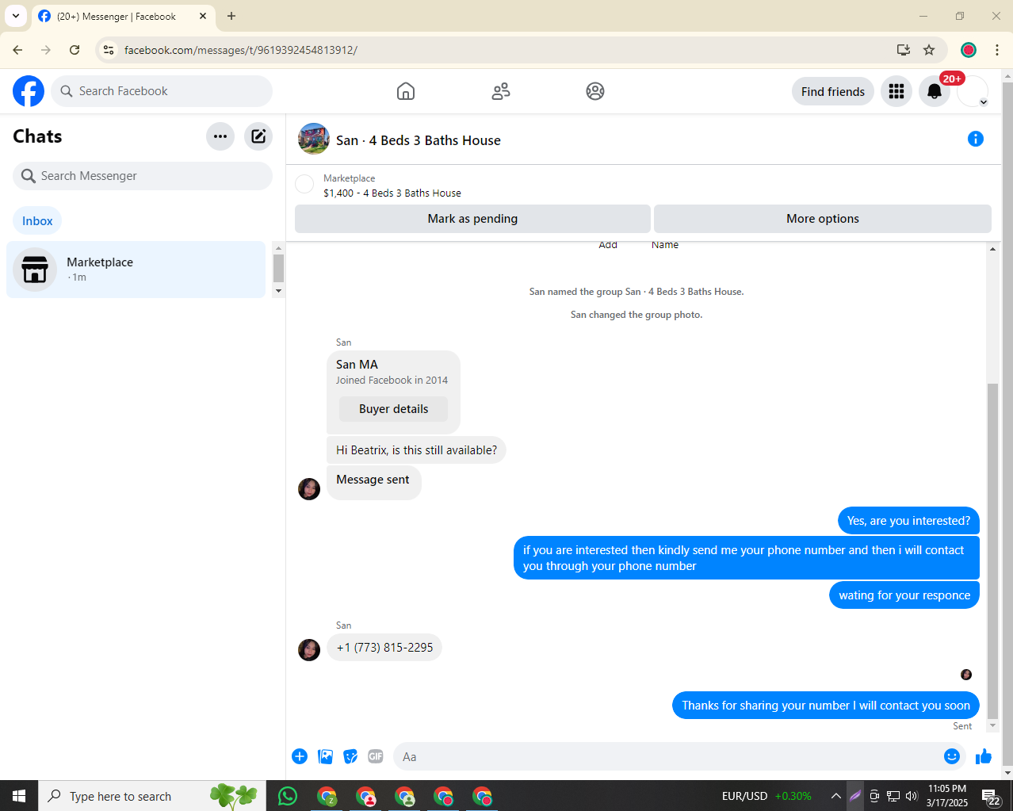Image resolution: width=1013 pixels, height=811 pixels.
Task: Click the Buyer details button
Action: point(393,409)
